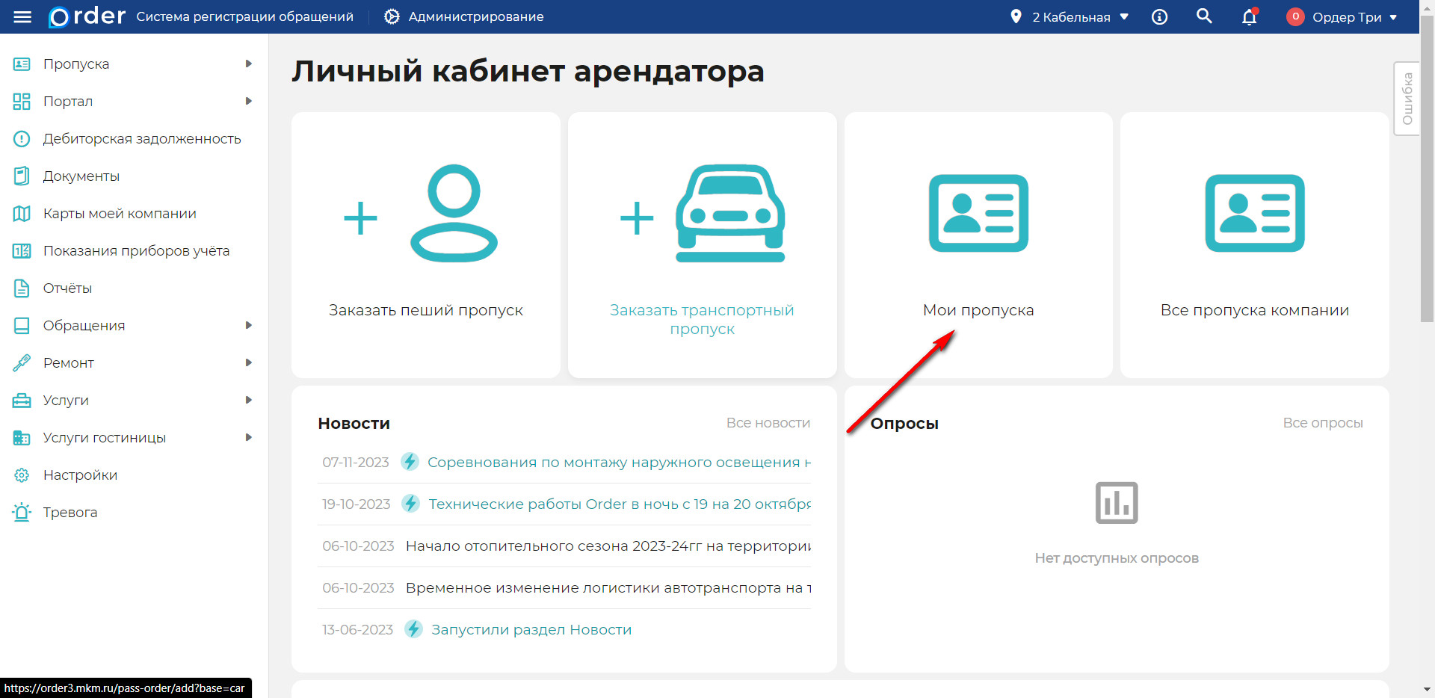This screenshot has height=698, width=1435.
Task: Click the Ошибка tab on the right edge
Action: click(x=1407, y=97)
